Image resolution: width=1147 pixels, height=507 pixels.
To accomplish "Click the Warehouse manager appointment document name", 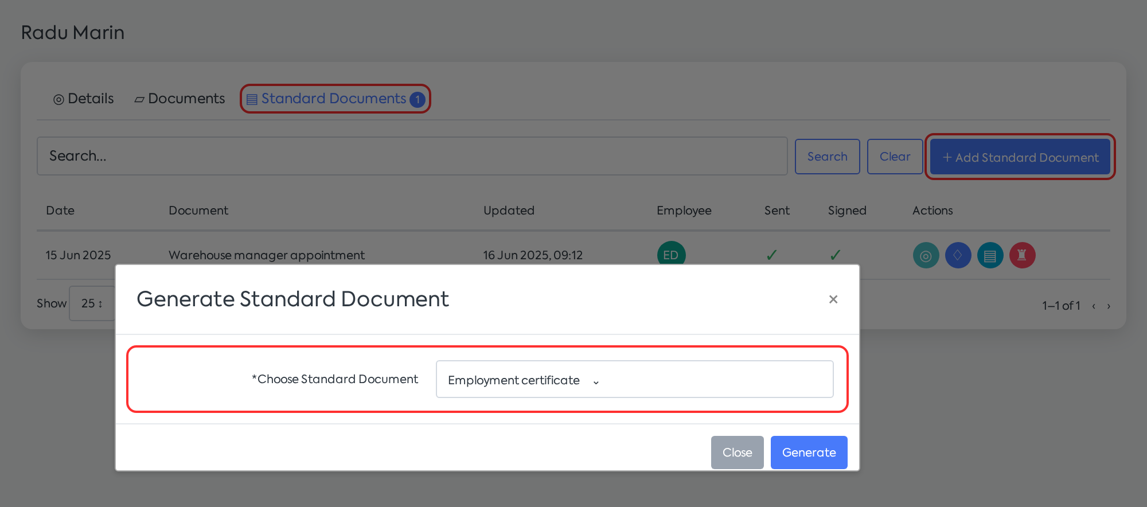I will pyautogui.click(x=267, y=255).
